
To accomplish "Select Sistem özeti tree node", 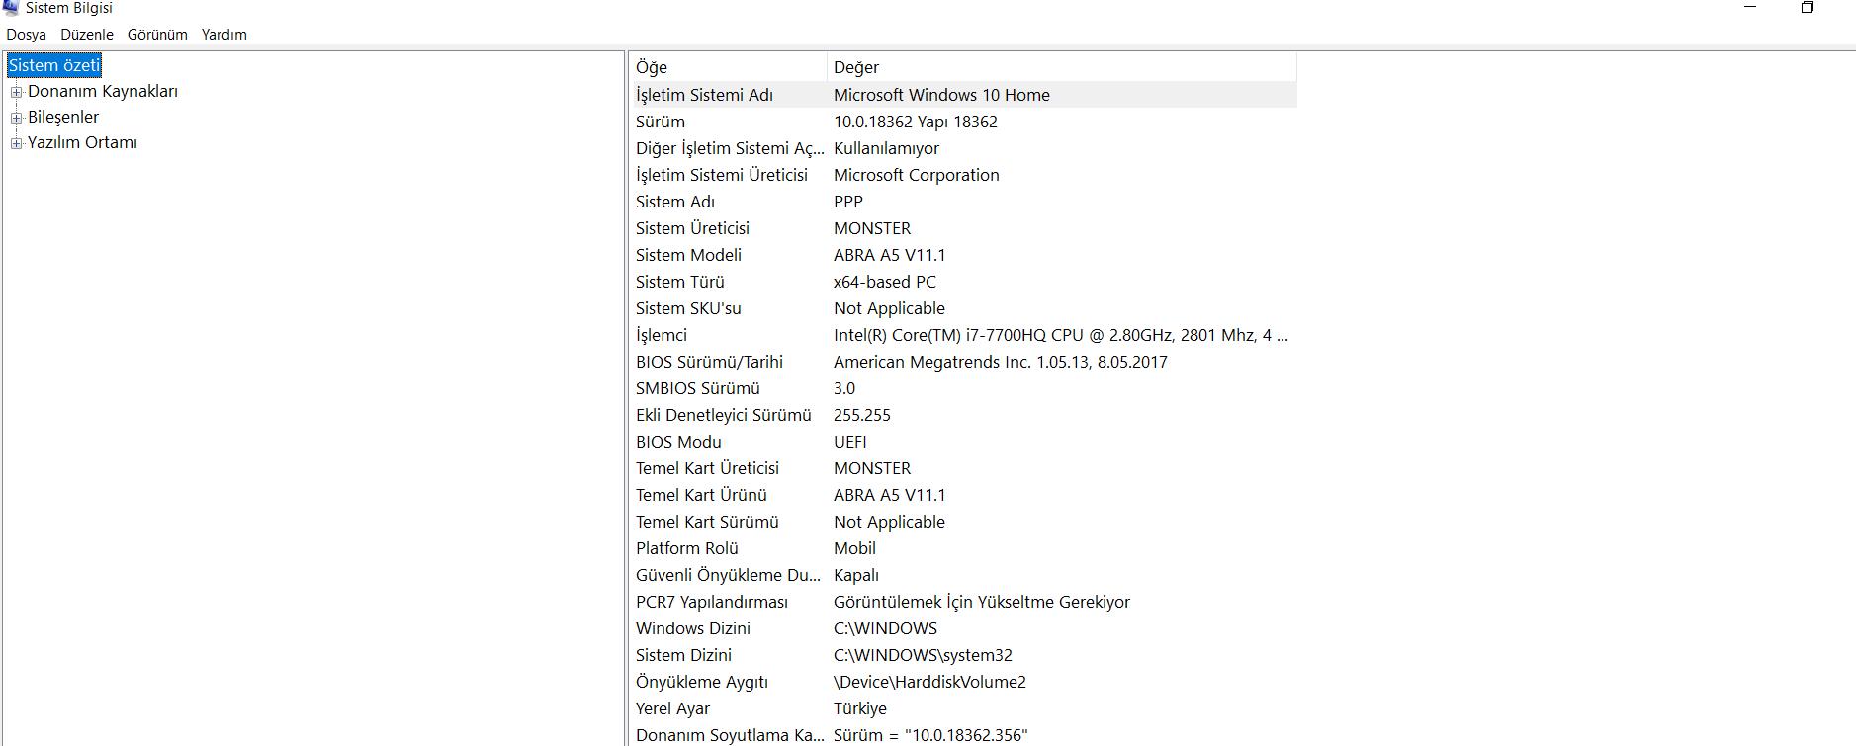I will tap(54, 65).
